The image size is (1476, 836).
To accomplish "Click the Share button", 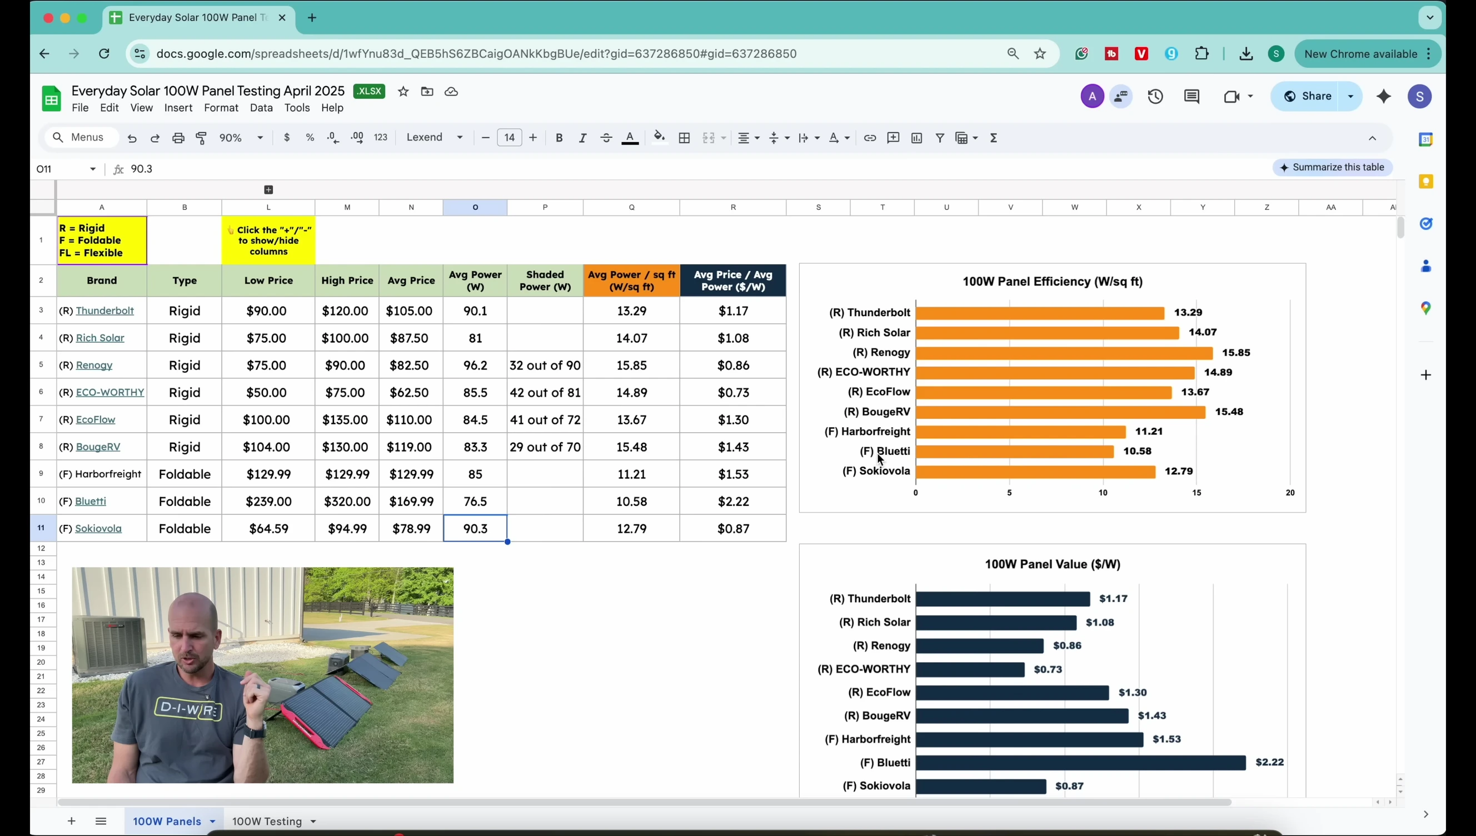I will coord(1308,97).
